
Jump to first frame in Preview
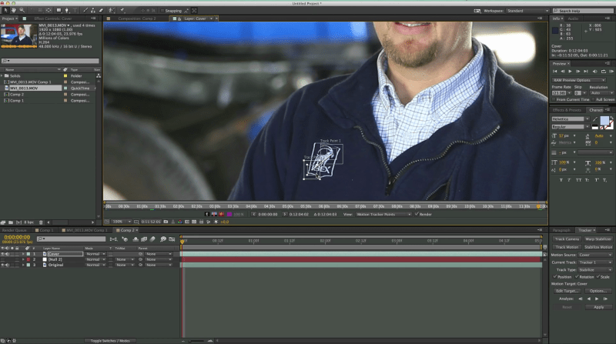(x=554, y=71)
